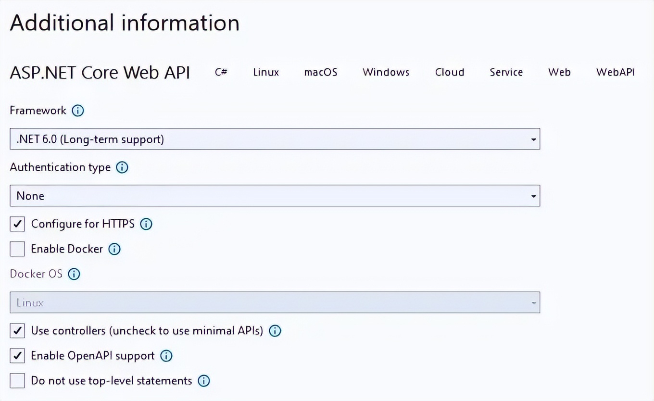Click the Authentication type info icon

tap(122, 167)
